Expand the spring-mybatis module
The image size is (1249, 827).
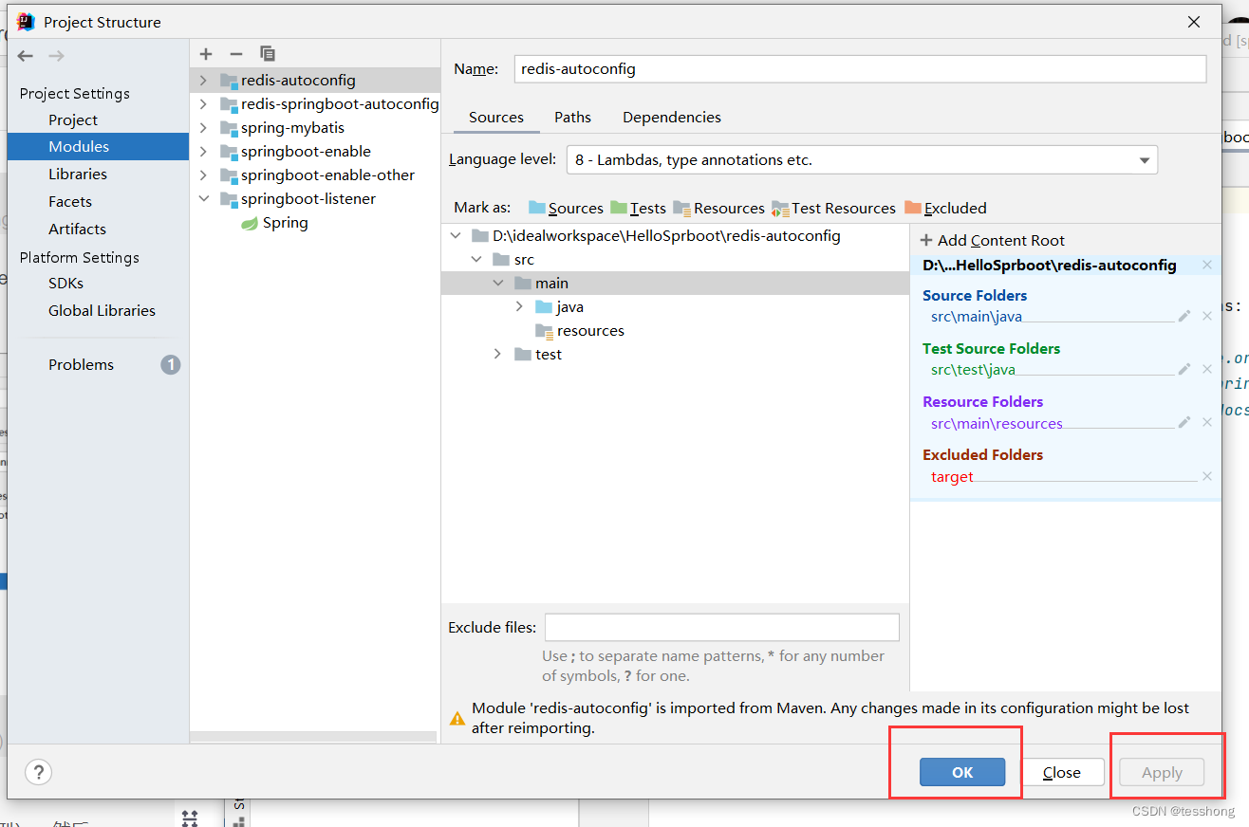202,127
